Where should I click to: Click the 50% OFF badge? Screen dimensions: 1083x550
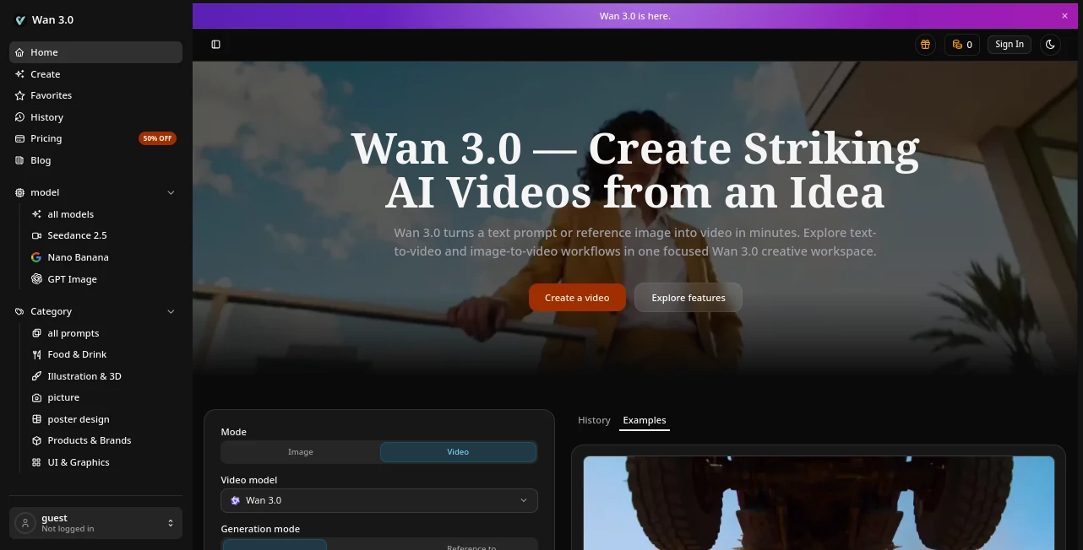tap(157, 138)
